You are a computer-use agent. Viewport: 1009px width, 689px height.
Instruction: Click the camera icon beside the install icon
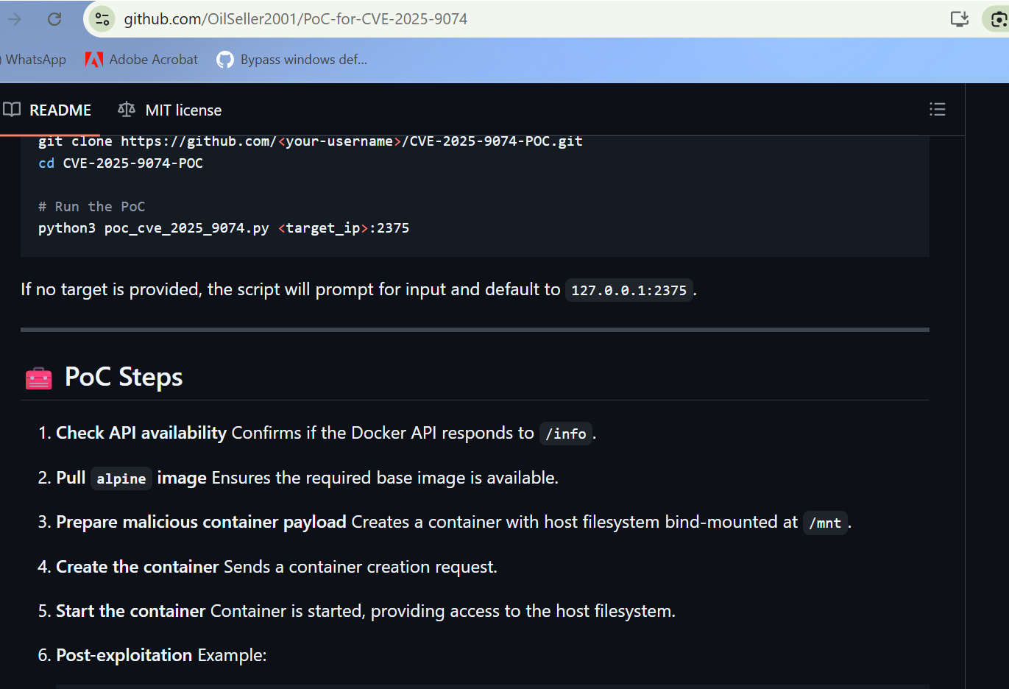click(x=998, y=19)
